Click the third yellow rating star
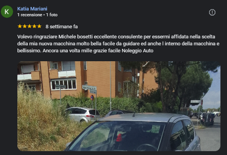 29,26
